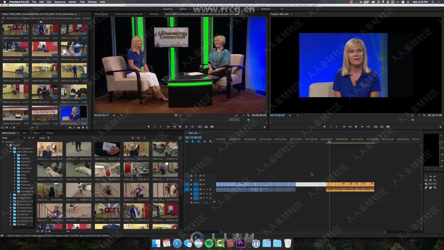Viewport: 444px width, 250px height.
Task: Export frame from Source monitor camera icon
Action: tap(212, 127)
